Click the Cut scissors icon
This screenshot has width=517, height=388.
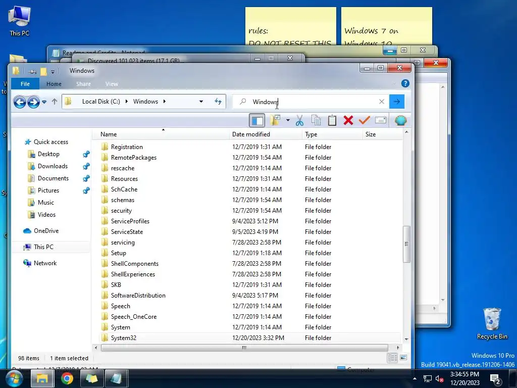coord(299,120)
